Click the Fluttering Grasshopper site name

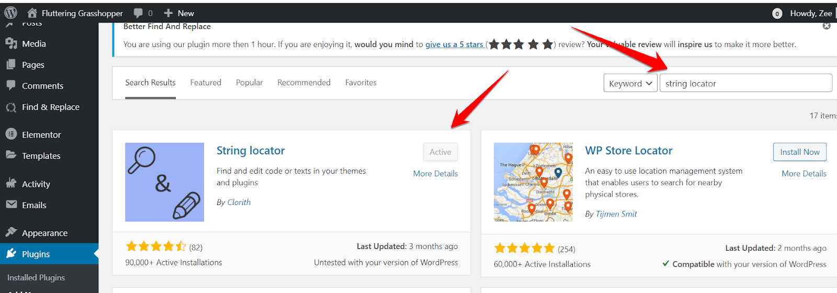(82, 13)
